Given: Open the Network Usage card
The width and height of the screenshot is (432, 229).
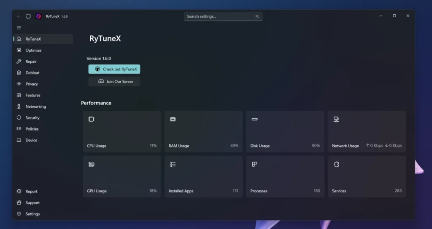Looking at the screenshot, I should coord(367,132).
